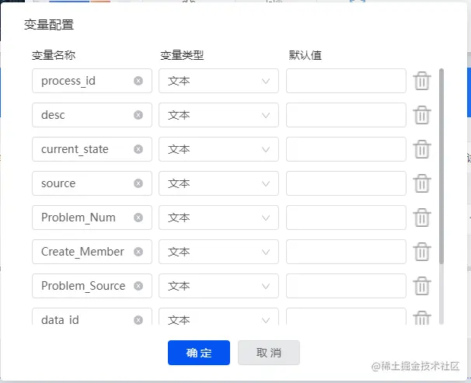Image resolution: width=471 pixels, height=383 pixels.
Task: Click the 默认值 column header
Action: [305, 55]
